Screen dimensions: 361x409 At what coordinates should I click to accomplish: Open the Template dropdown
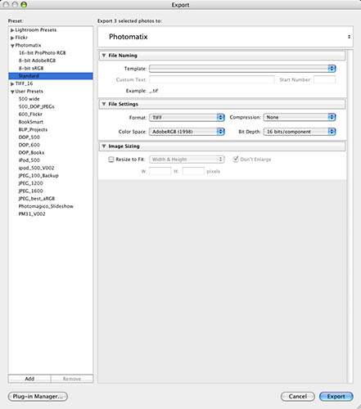pyautogui.click(x=242, y=69)
